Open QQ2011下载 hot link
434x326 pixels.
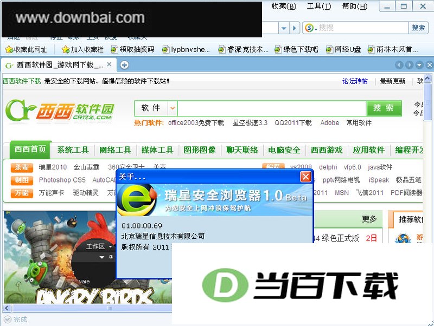[293, 123]
